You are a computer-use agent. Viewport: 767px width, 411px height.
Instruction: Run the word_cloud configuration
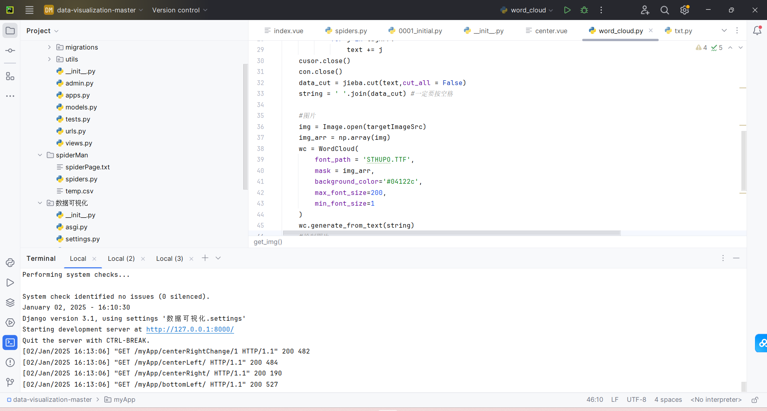[x=567, y=10]
